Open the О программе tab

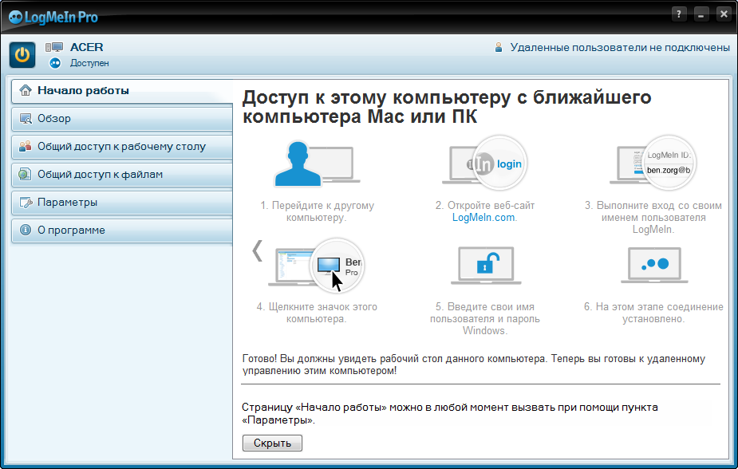coord(122,230)
